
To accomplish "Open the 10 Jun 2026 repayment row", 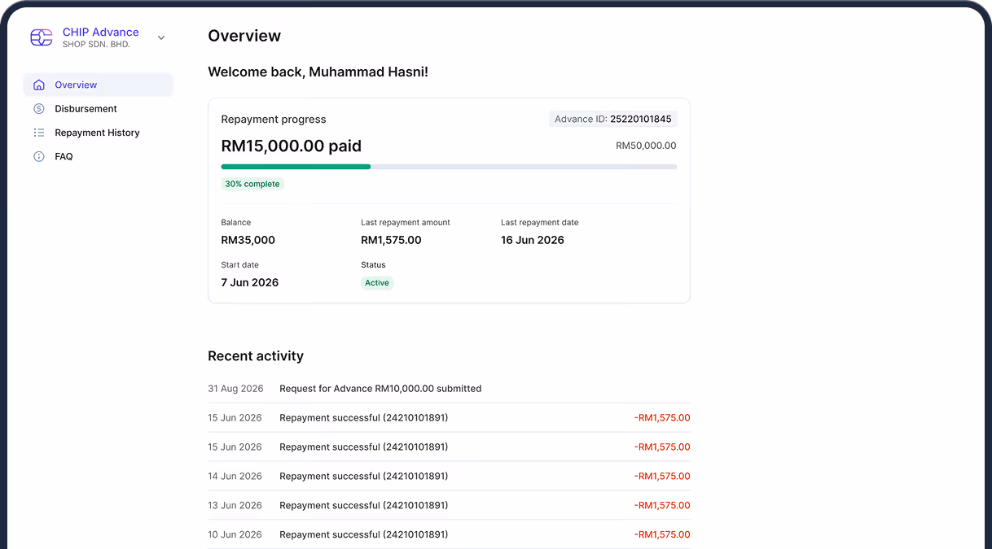I will click(449, 534).
